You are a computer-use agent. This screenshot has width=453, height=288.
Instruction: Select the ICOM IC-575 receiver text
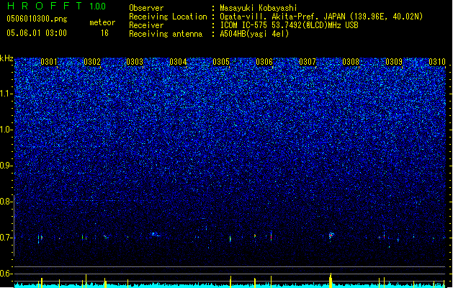(x=289, y=25)
